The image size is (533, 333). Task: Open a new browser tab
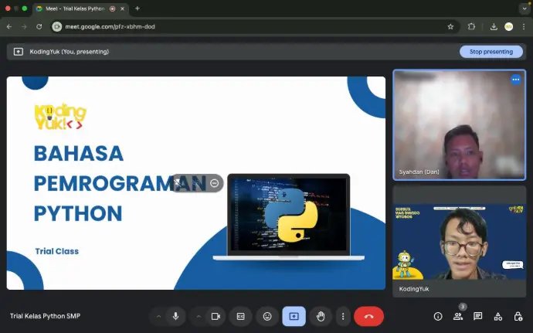tap(137, 8)
